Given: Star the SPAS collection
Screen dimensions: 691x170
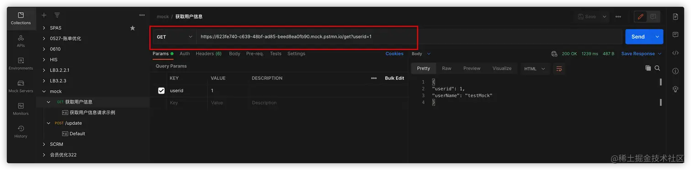Looking at the screenshot, I should point(133,28).
